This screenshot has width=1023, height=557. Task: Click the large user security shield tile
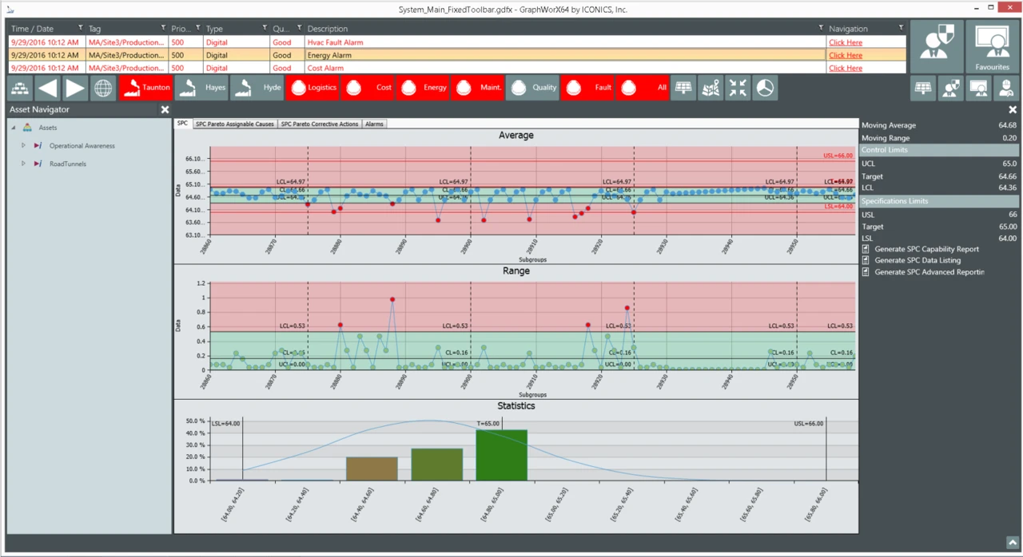pyautogui.click(x=936, y=47)
